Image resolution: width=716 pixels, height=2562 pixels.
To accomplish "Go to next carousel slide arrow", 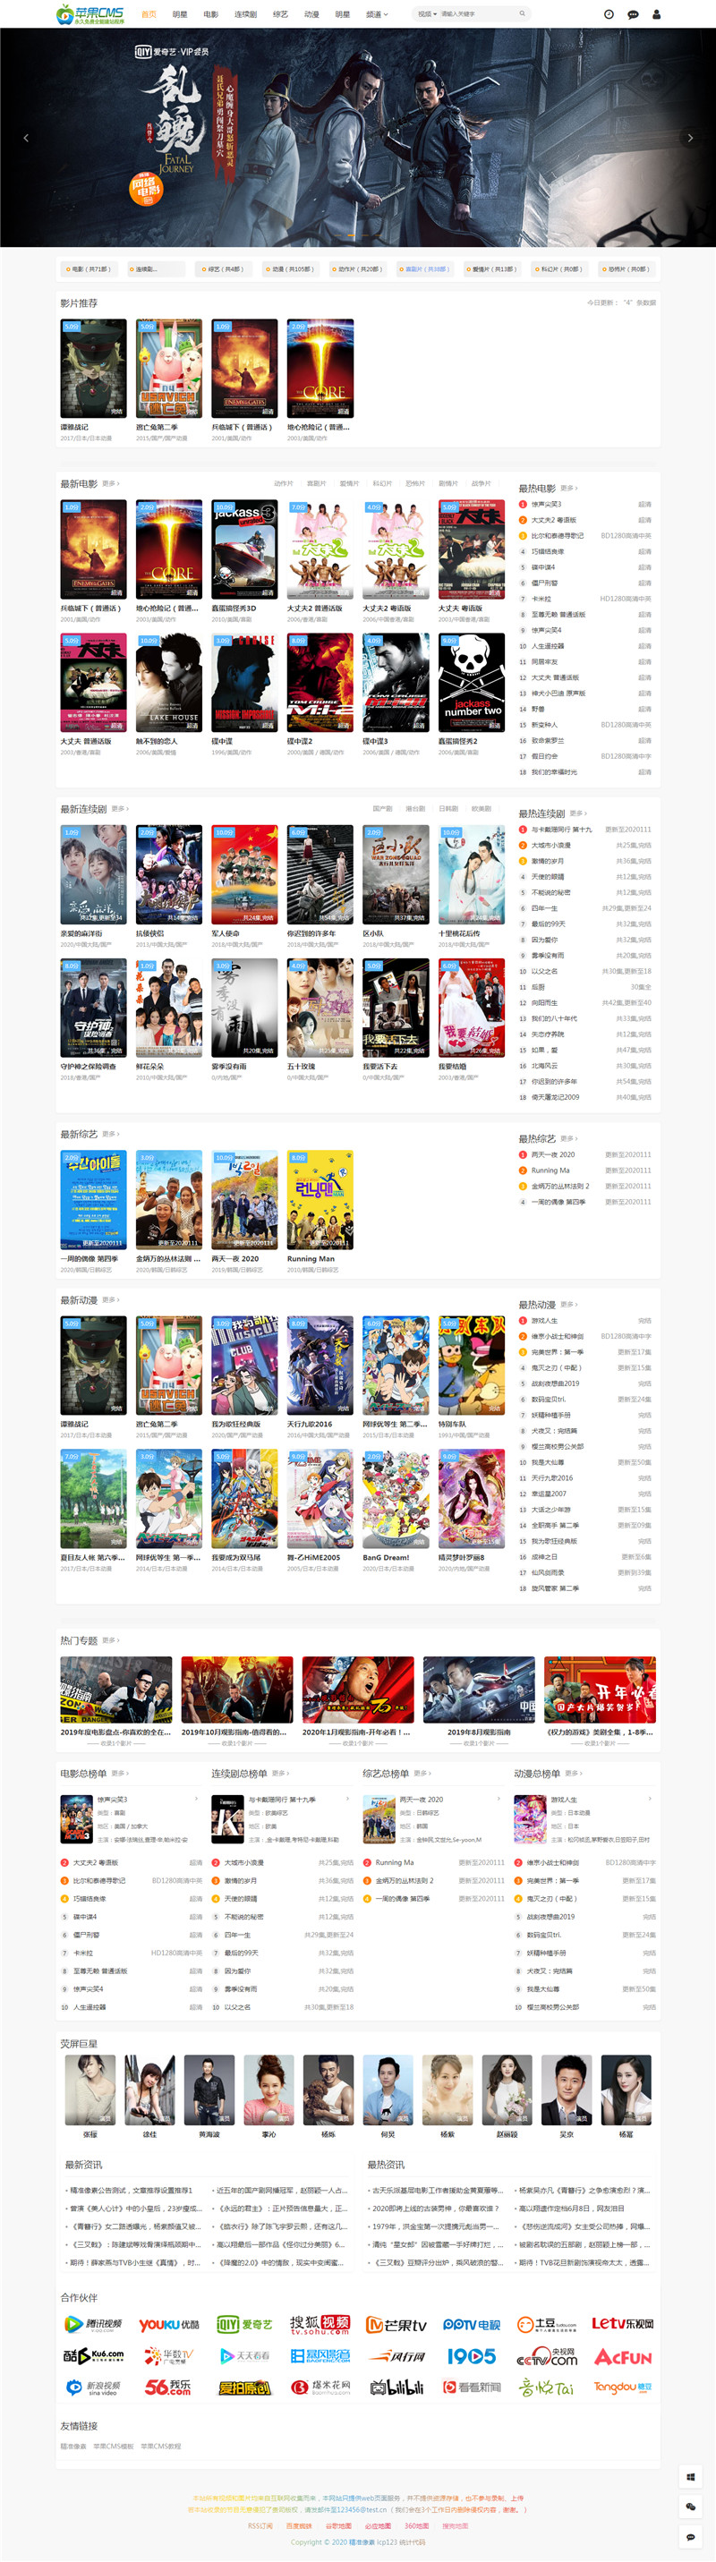I will click(x=690, y=137).
